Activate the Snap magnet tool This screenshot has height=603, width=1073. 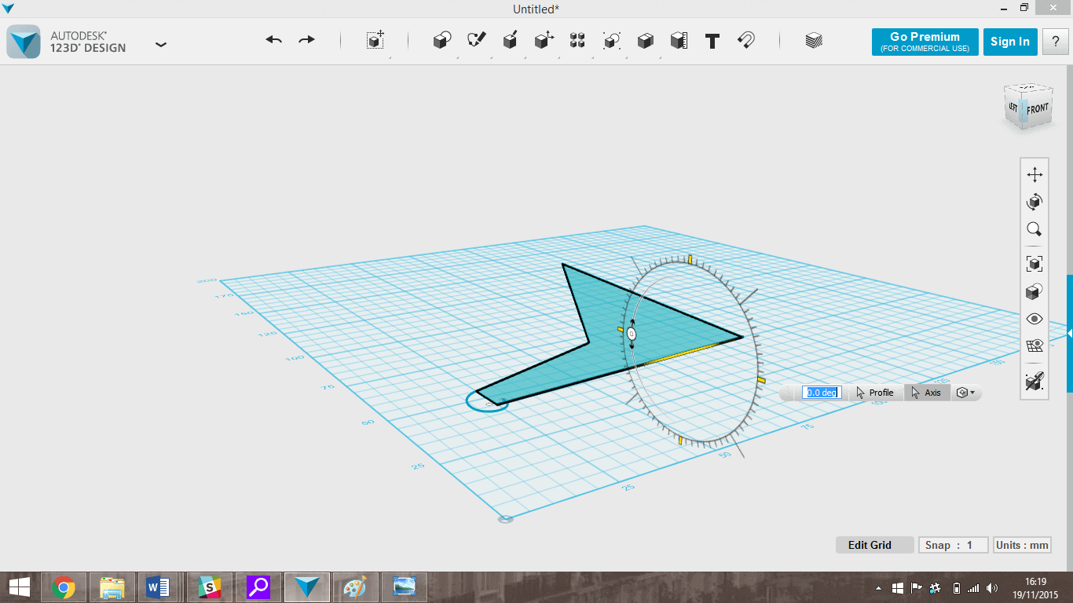pyautogui.click(x=746, y=41)
